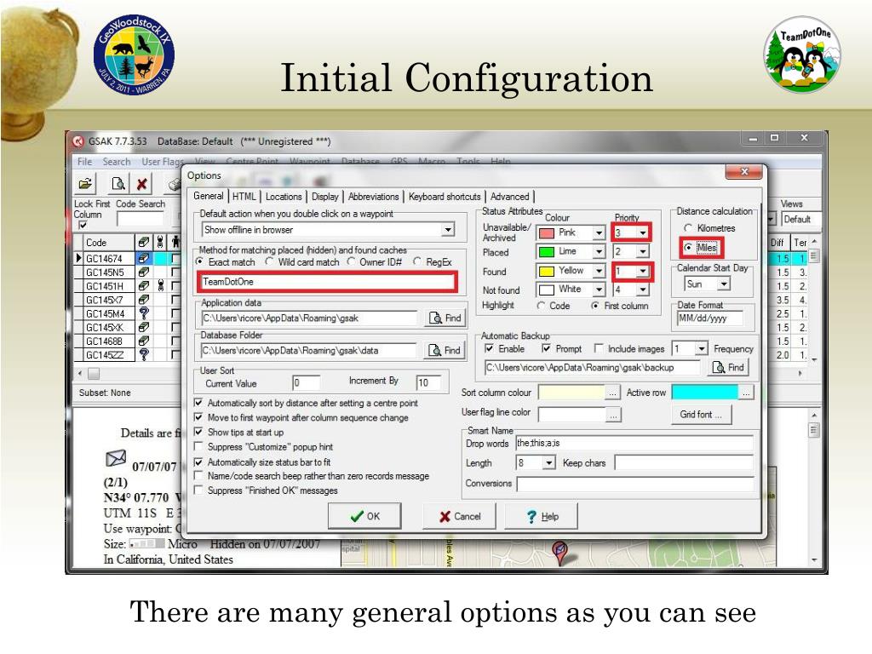Click the travel bug column header icon
Image resolution: width=872 pixels, height=654 pixels.
(x=160, y=242)
